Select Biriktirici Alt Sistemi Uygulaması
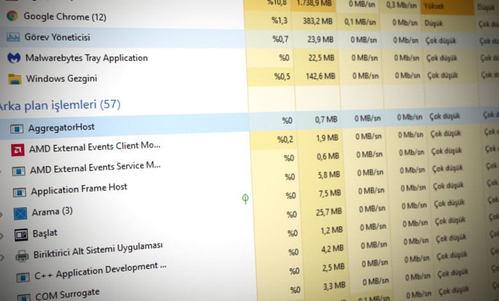This screenshot has height=301, width=499. pyautogui.click(x=98, y=250)
